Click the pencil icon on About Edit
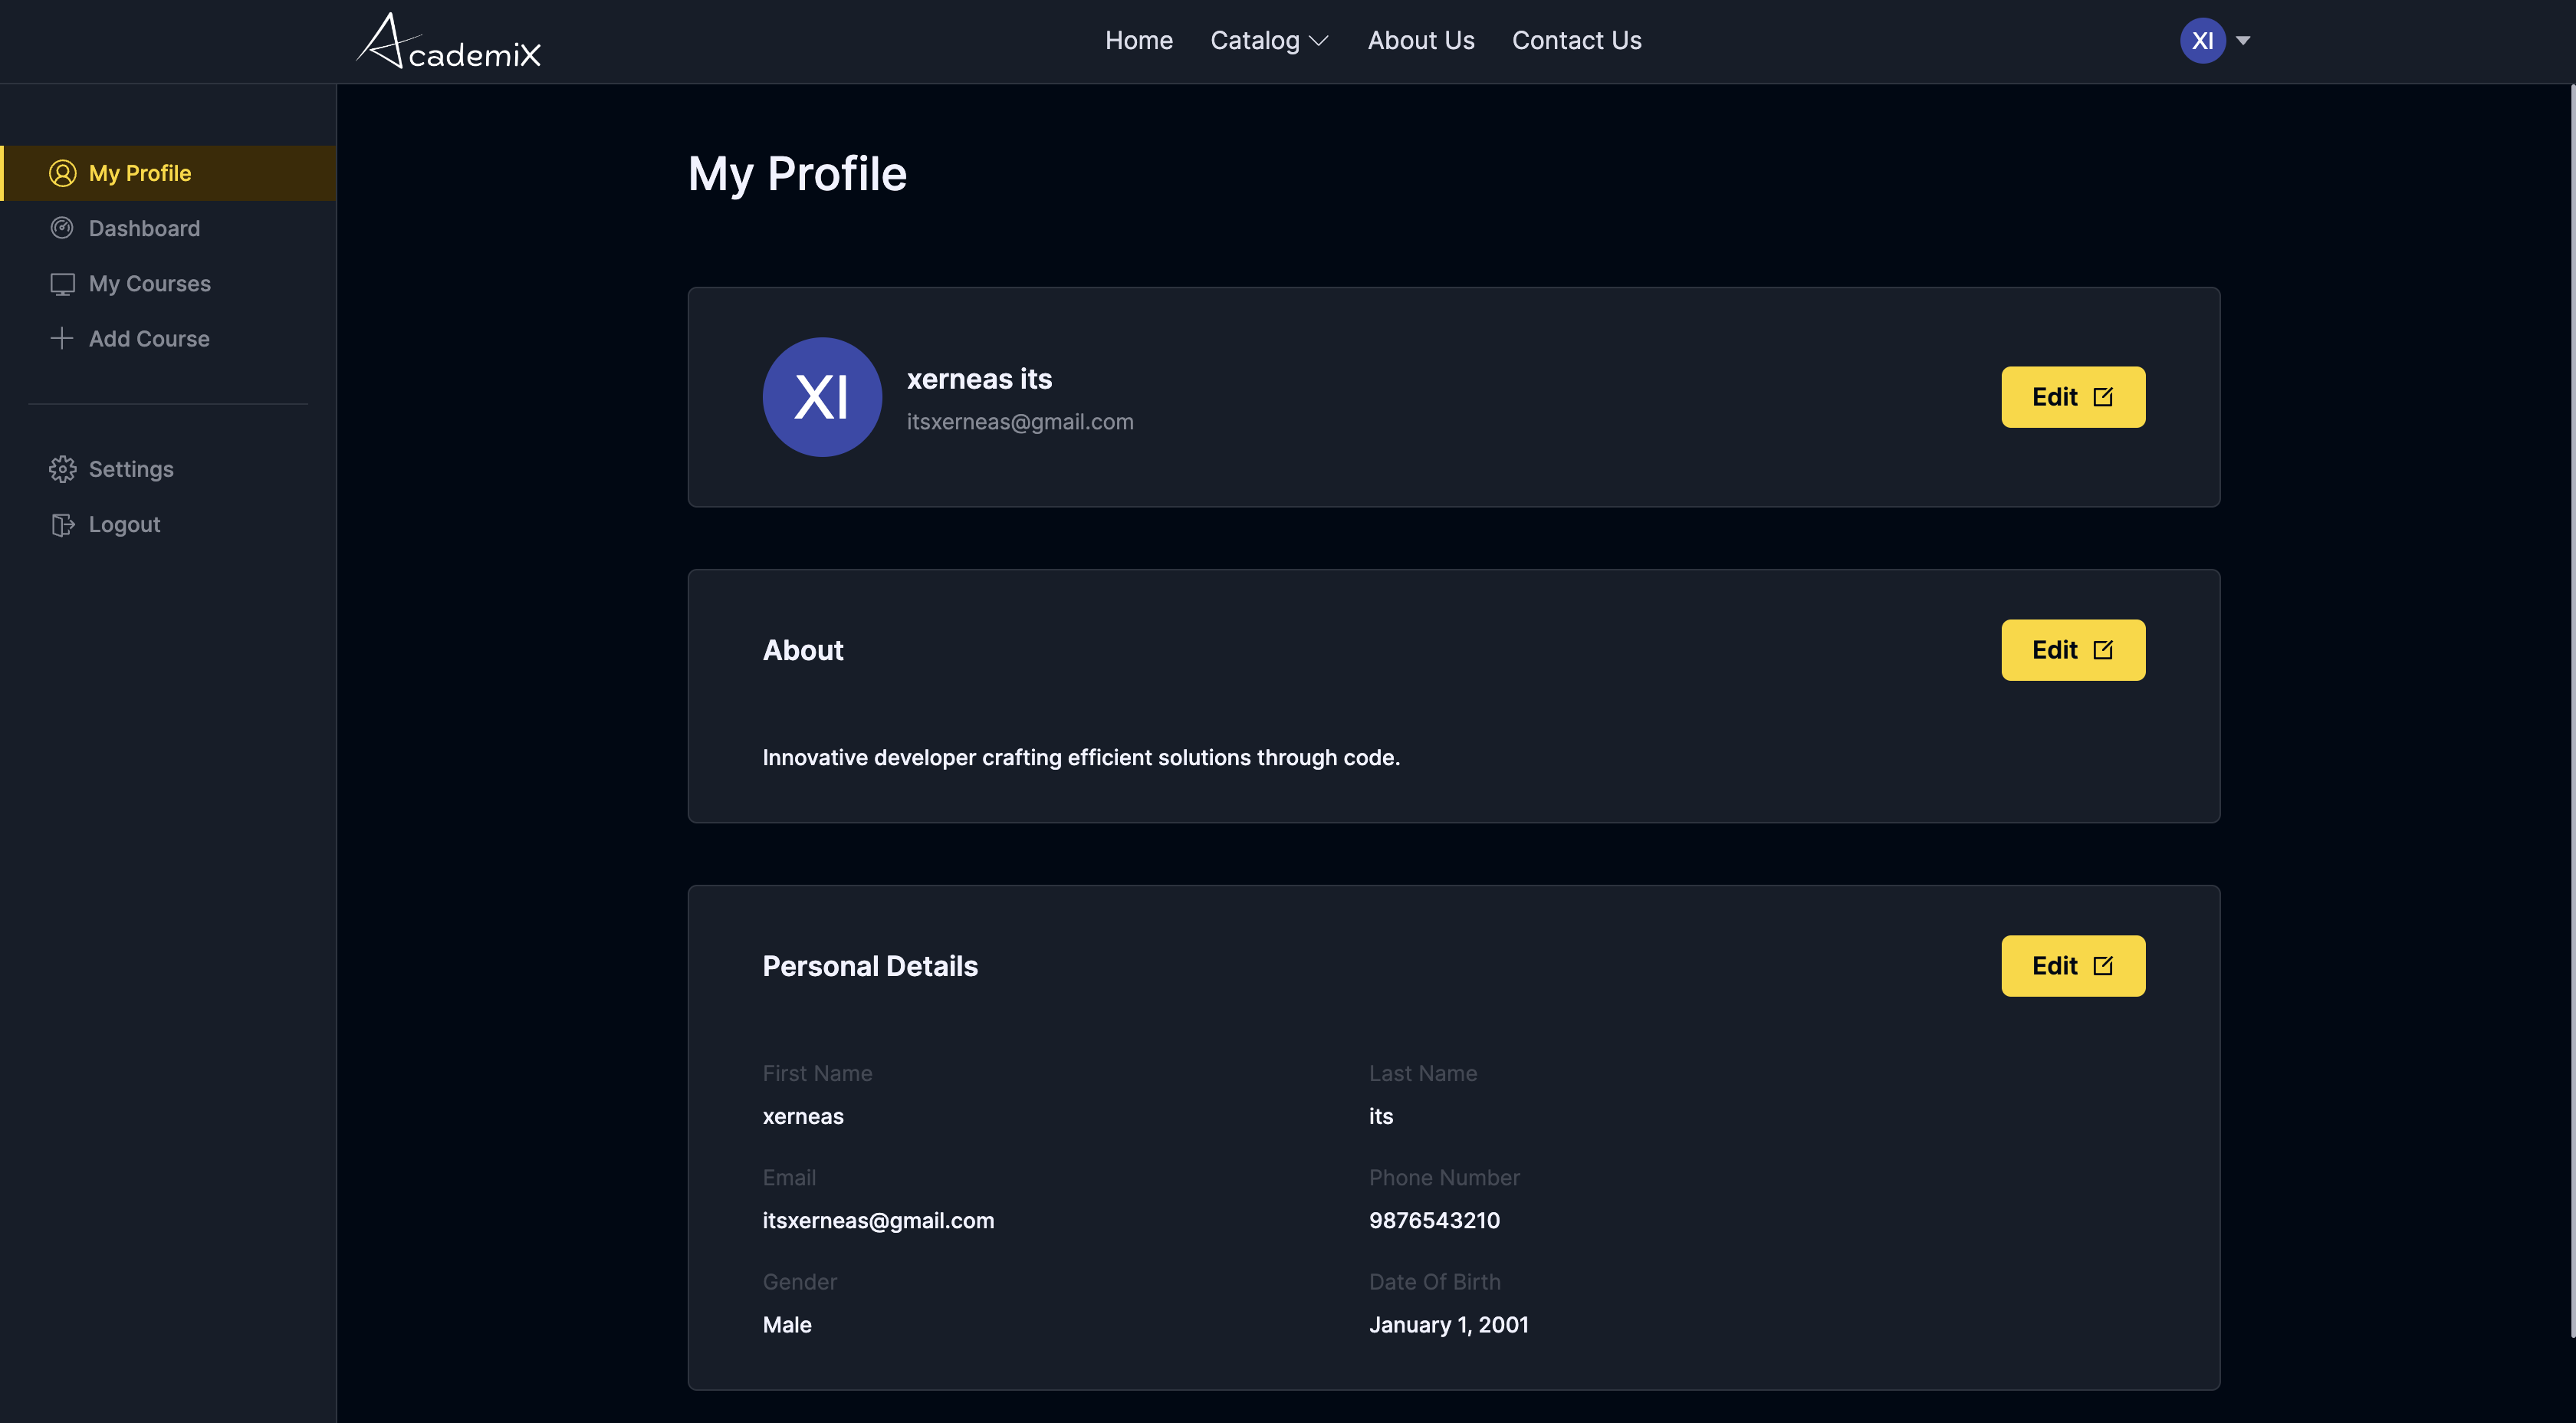Image resolution: width=2576 pixels, height=1423 pixels. pyautogui.click(x=2103, y=650)
